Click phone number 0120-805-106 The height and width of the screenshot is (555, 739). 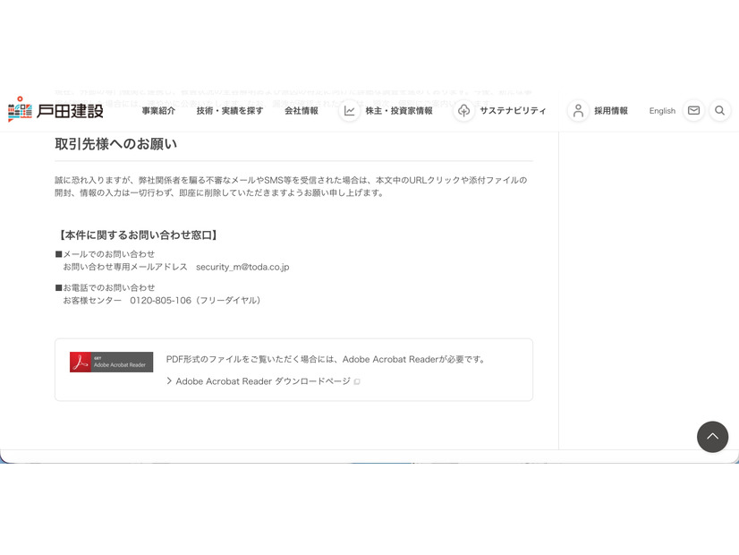161,301
